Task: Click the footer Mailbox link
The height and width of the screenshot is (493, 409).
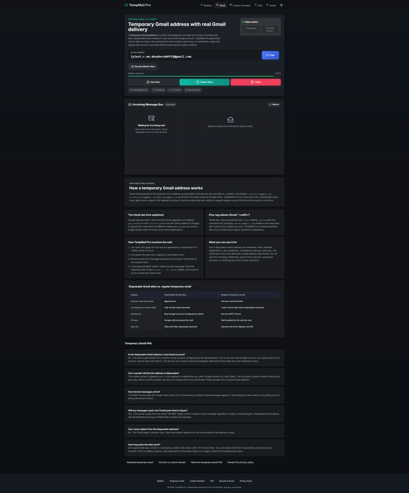Action: pyautogui.click(x=160, y=481)
